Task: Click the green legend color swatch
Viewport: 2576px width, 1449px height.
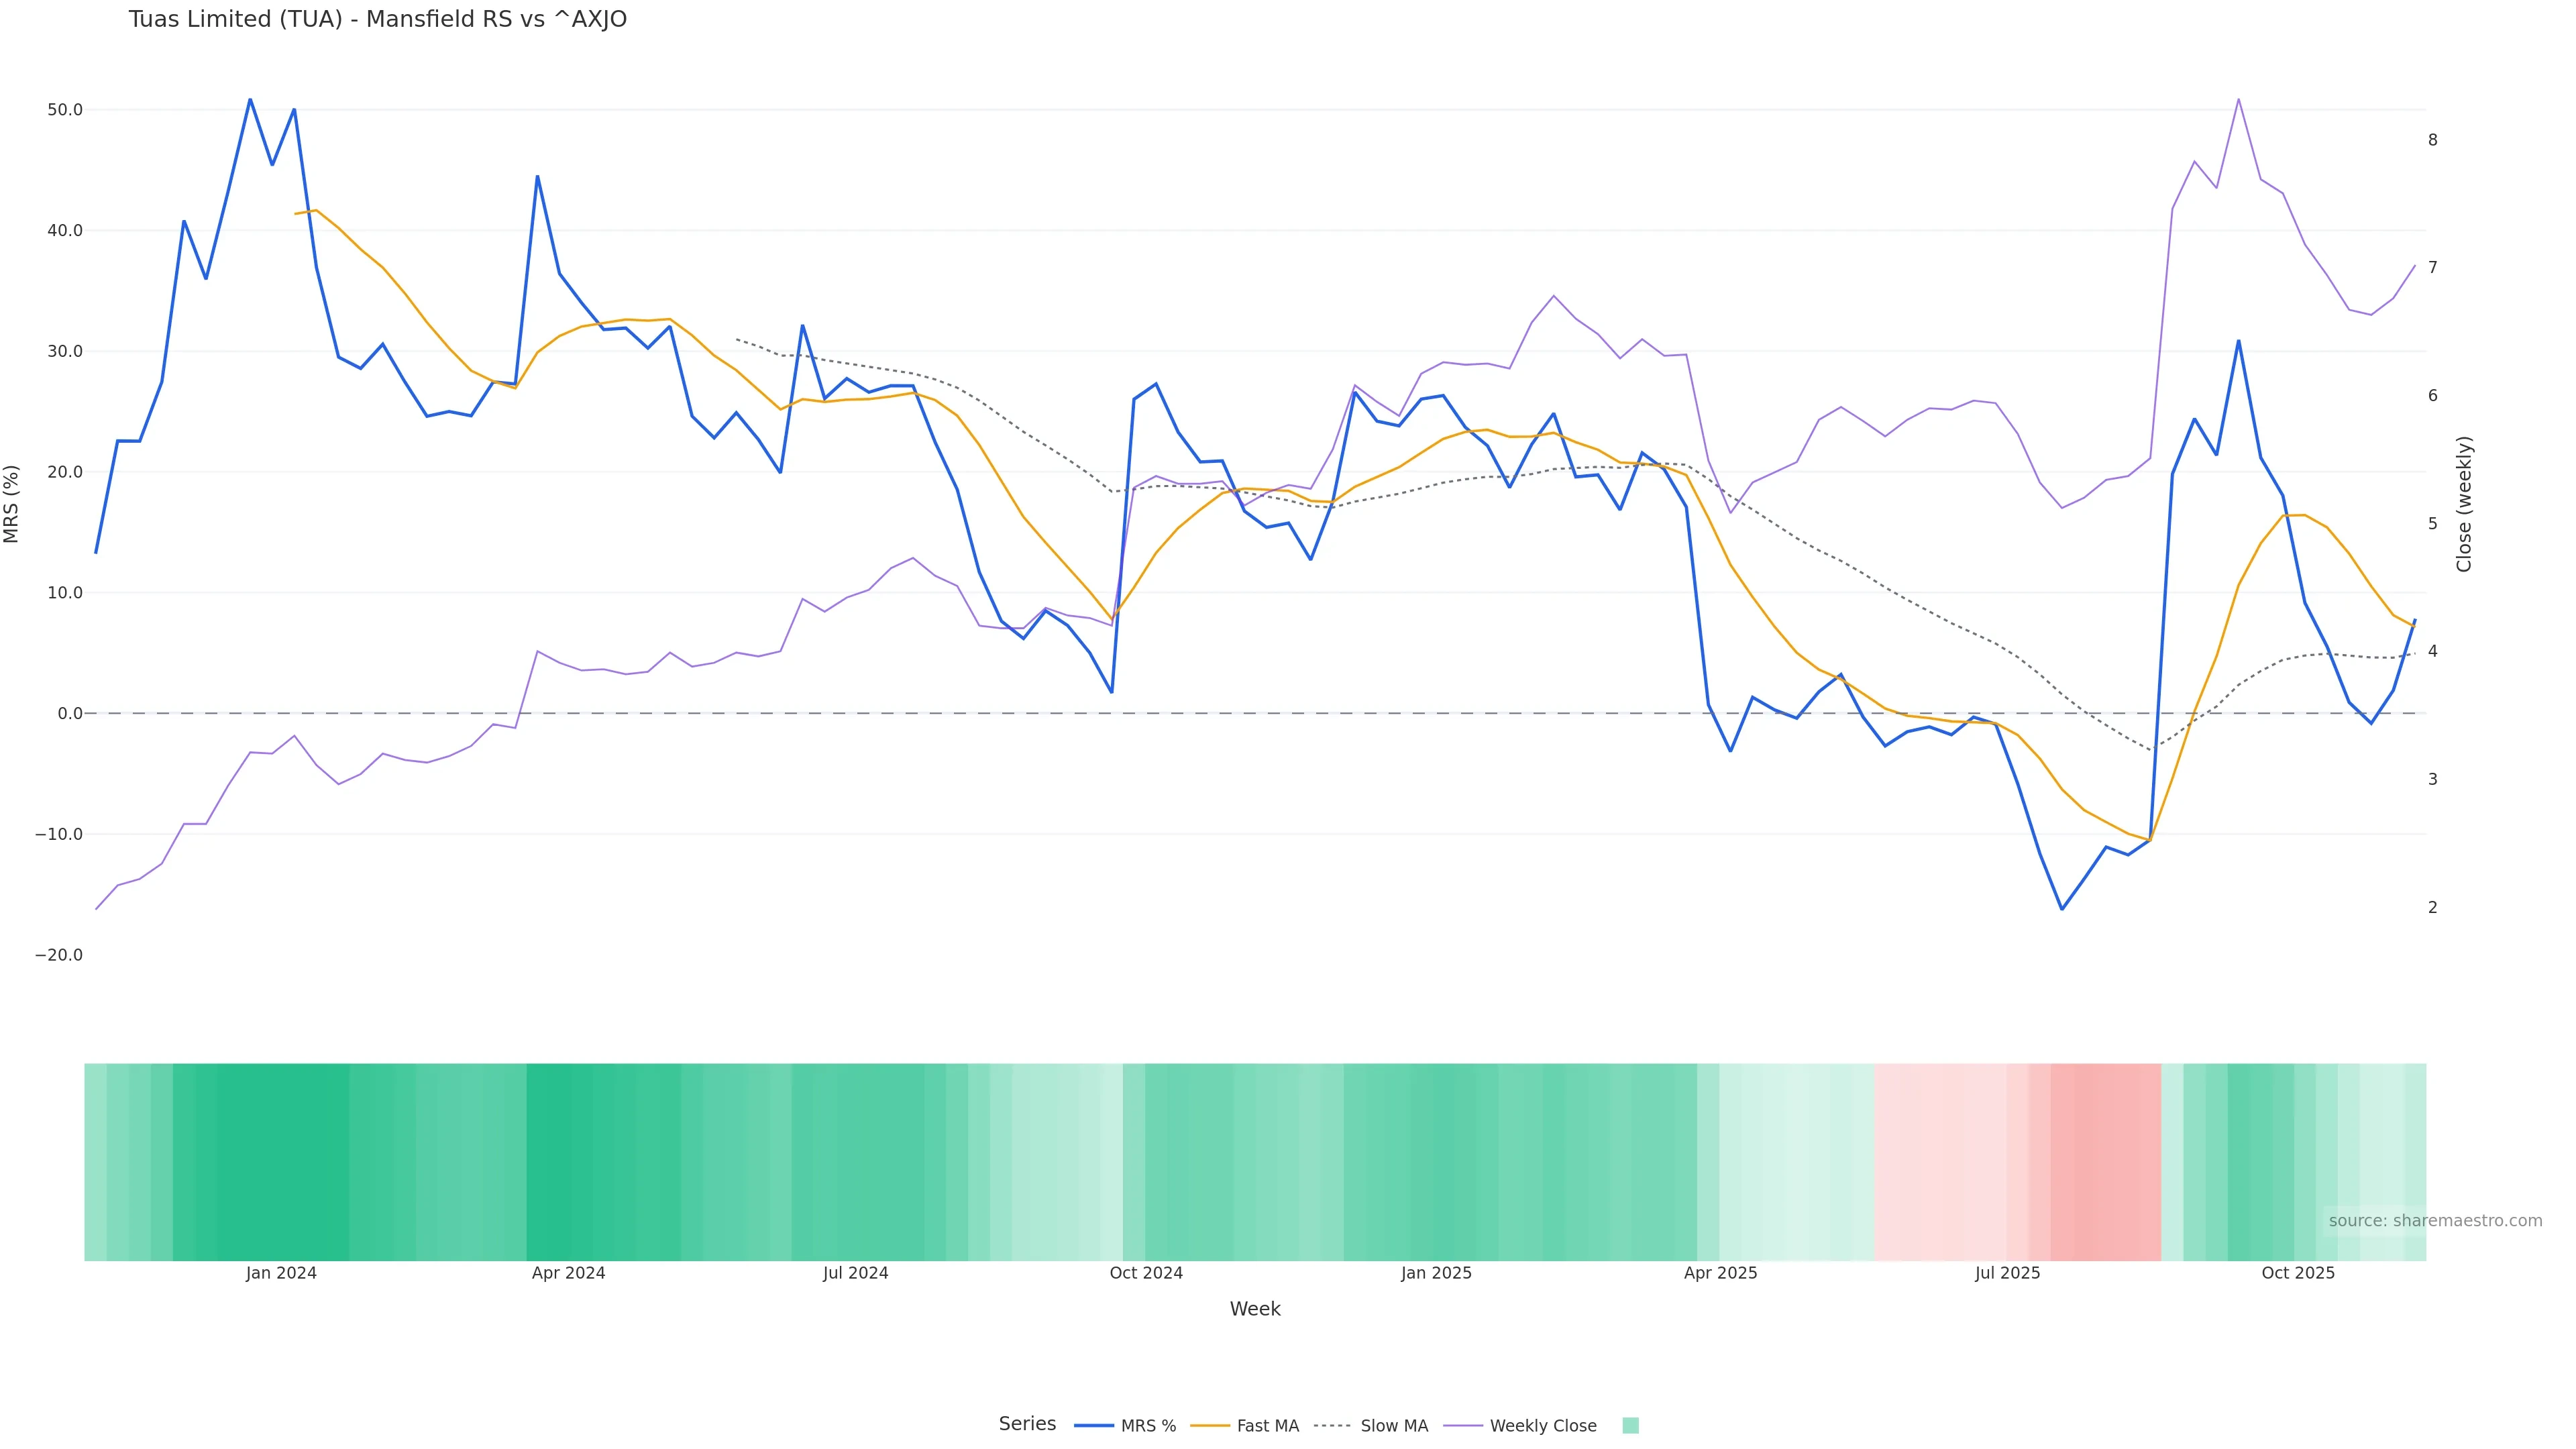Action: 1630,1426
